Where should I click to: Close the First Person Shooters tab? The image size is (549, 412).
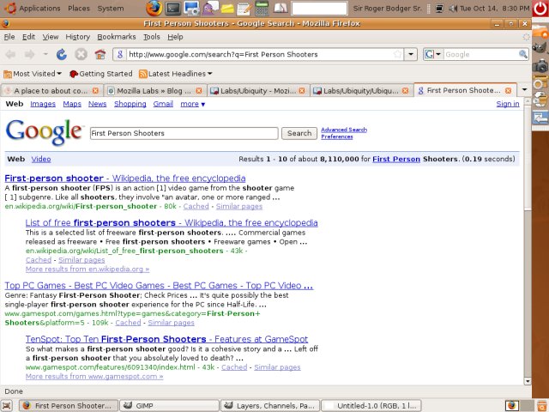[508, 91]
